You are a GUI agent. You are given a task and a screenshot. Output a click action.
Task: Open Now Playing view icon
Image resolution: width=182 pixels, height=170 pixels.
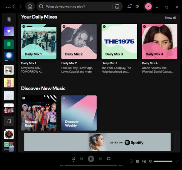tap(131, 161)
